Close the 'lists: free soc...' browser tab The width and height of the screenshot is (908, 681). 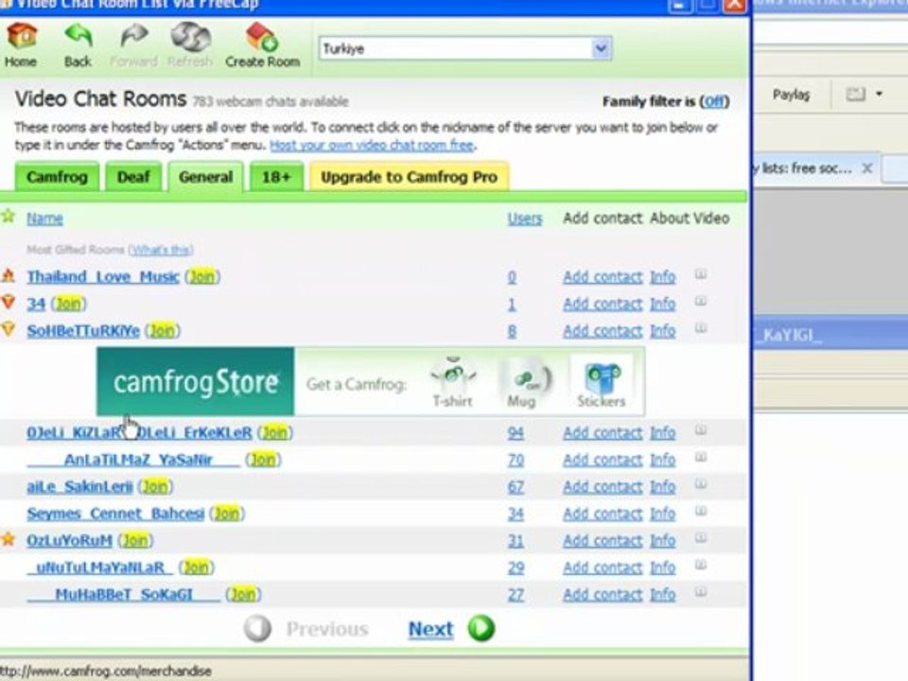coord(867,168)
